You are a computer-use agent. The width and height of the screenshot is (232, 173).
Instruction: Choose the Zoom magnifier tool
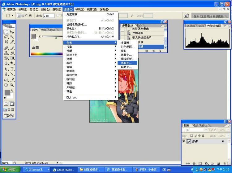(x=12, y=85)
